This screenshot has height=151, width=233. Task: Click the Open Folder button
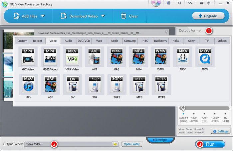tap(132, 144)
